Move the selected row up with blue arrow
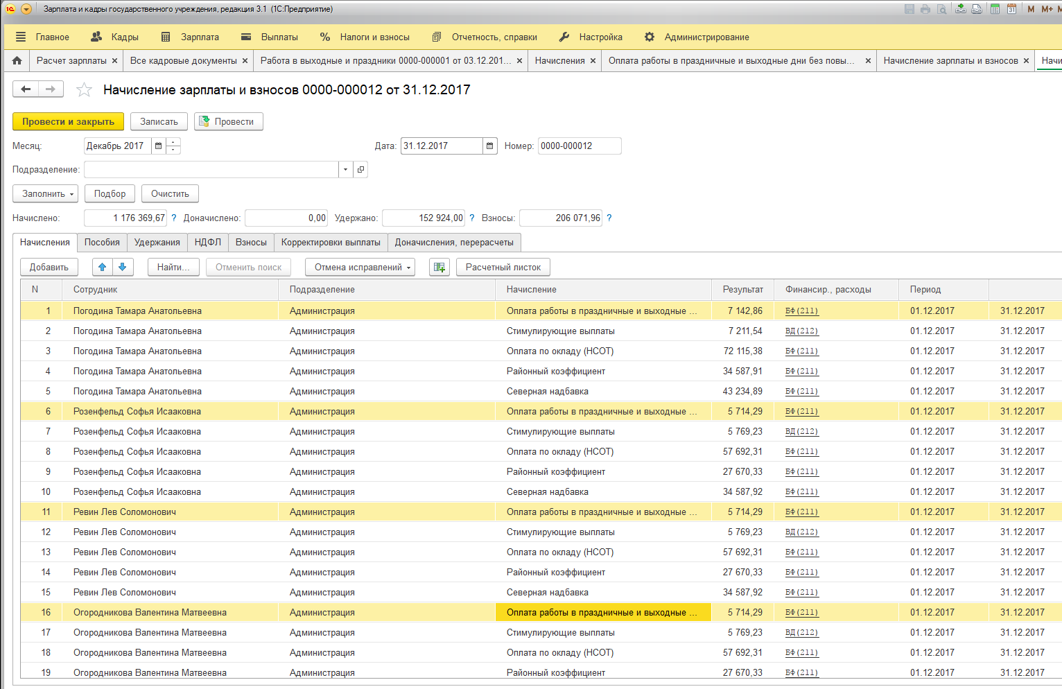The height and width of the screenshot is (689, 1062). (x=102, y=267)
